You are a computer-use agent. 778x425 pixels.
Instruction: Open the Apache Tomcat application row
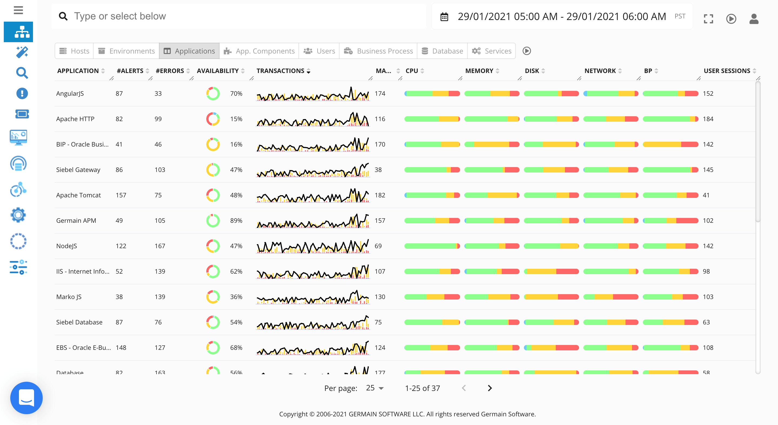[x=78, y=195]
